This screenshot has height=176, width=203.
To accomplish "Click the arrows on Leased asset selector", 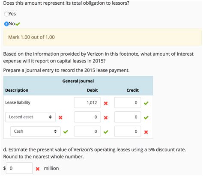I will [x=50, y=117].
